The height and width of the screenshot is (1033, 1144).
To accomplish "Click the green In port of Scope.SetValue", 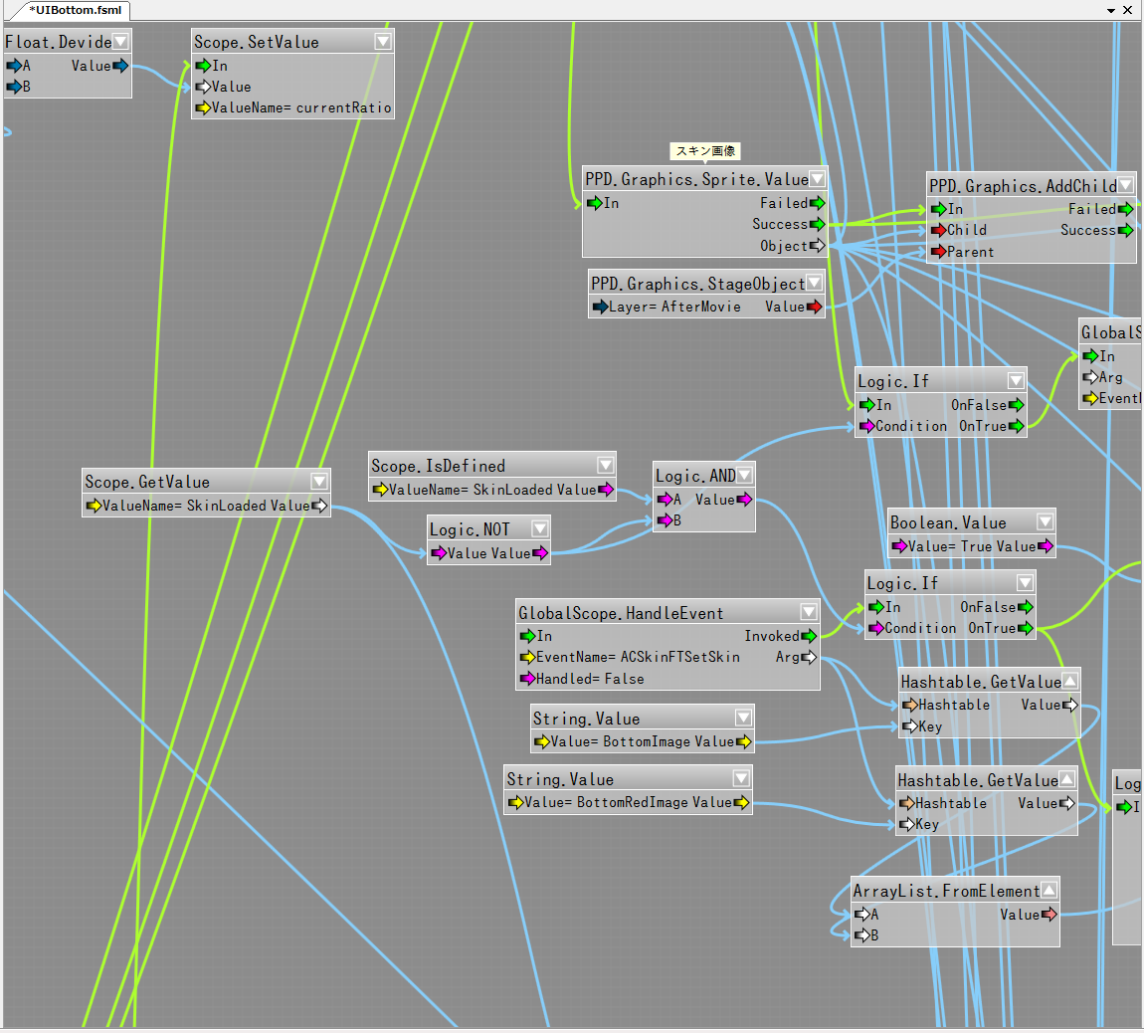I will click(202, 66).
